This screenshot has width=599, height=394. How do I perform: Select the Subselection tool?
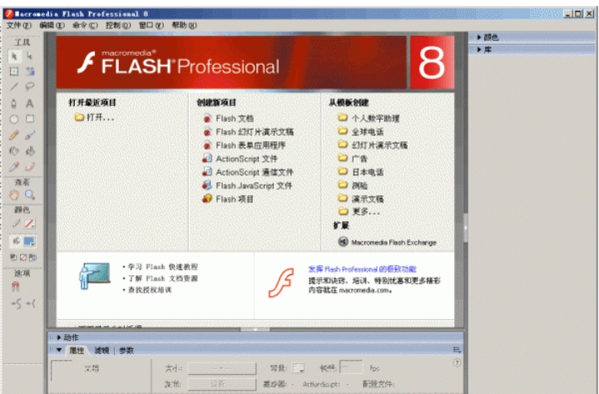30,57
